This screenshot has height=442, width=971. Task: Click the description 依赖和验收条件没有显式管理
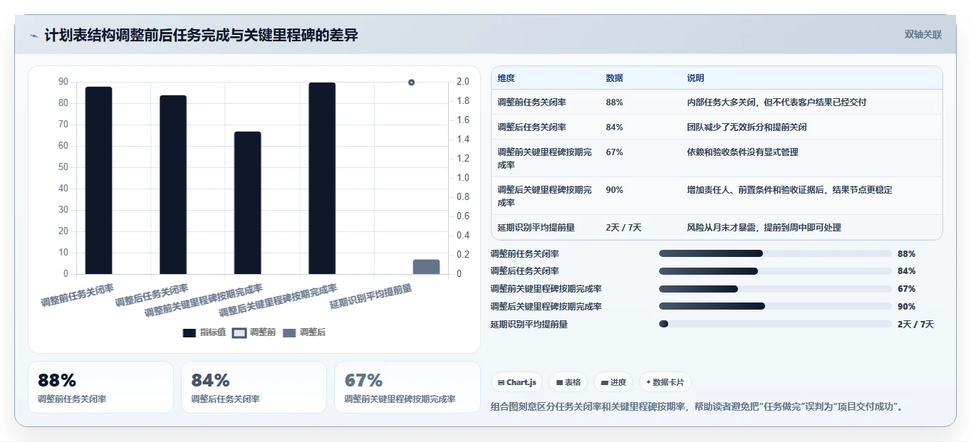pos(742,152)
